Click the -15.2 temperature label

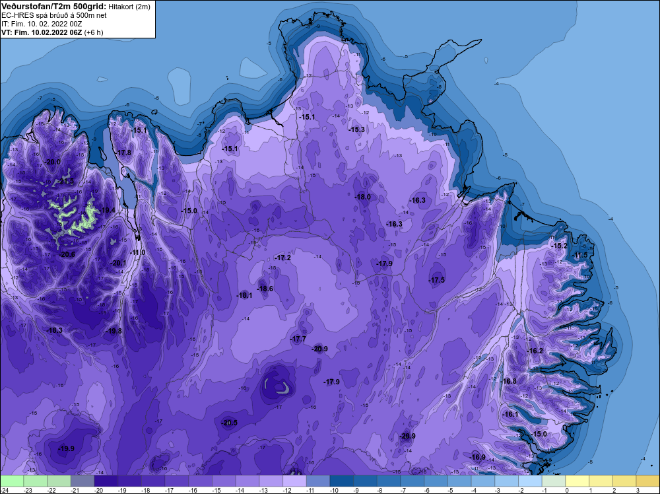click(560, 246)
